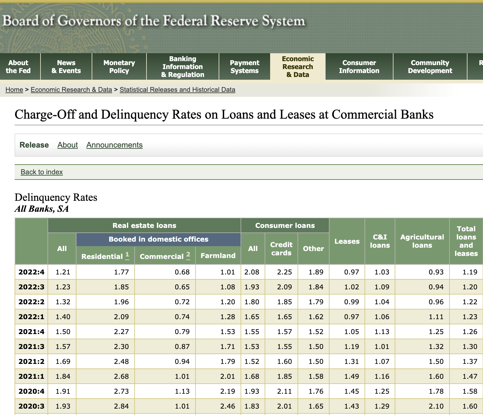Click the Back to index link

(42, 172)
